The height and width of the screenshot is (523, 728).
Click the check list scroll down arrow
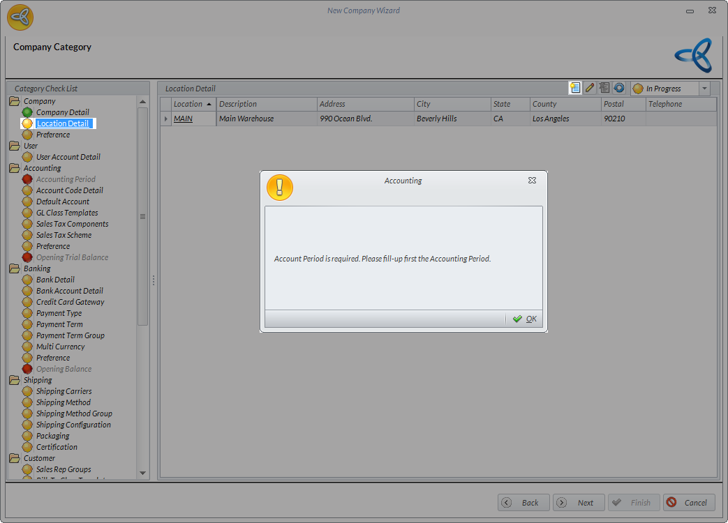click(142, 473)
